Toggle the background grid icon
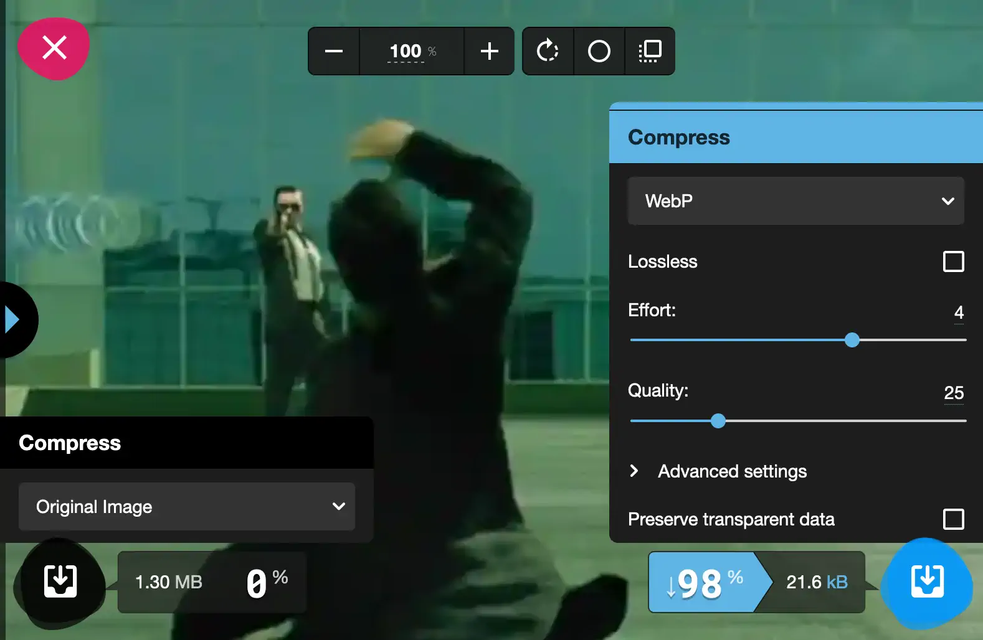The width and height of the screenshot is (983, 640). click(650, 51)
